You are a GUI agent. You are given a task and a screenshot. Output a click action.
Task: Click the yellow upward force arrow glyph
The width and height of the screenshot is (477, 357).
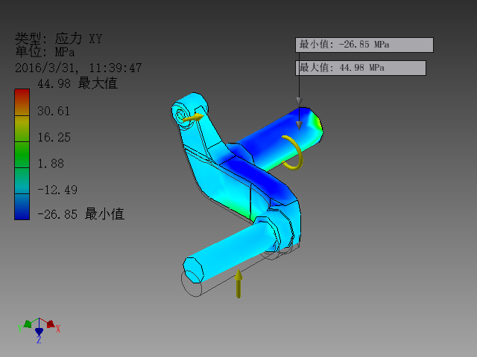238,283
